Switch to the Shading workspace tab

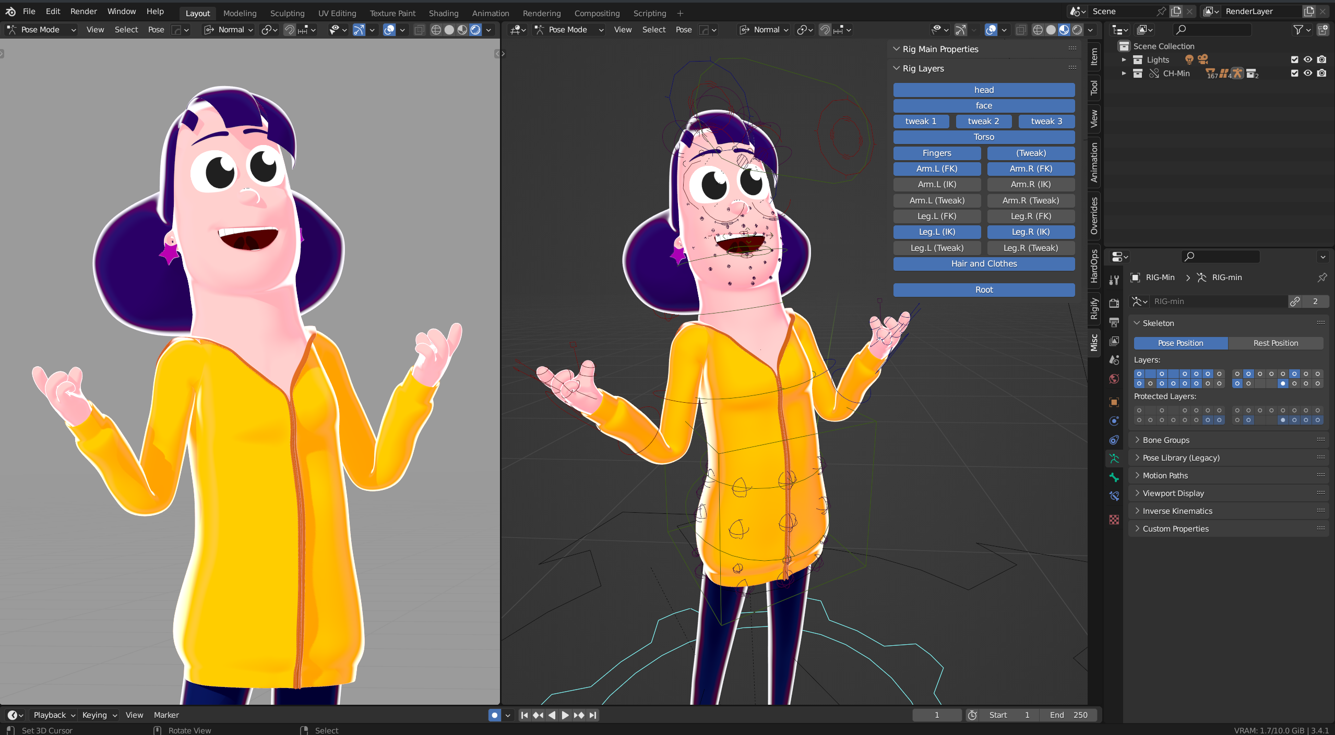[x=443, y=13]
